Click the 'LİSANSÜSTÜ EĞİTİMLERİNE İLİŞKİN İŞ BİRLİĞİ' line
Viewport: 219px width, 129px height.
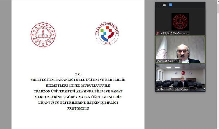click(x=78, y=103)
